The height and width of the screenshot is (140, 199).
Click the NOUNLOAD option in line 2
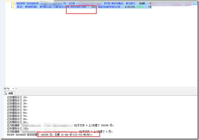tap(46, 7)
